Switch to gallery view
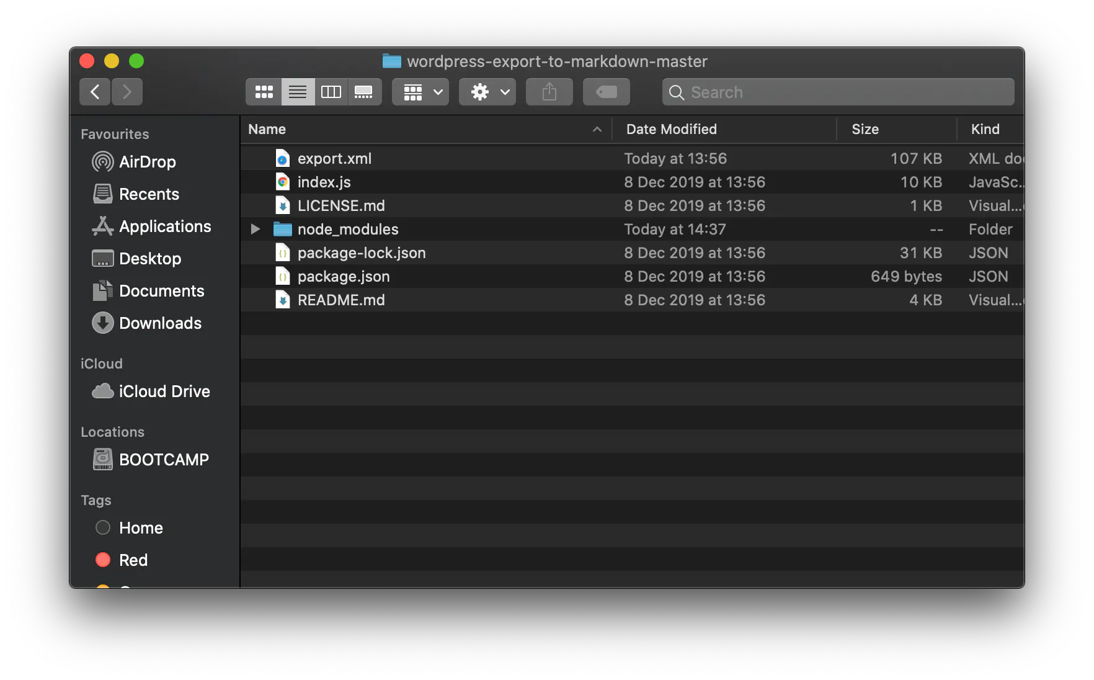The height and width of the screenshot is (680, 1094). coord(364,92)
